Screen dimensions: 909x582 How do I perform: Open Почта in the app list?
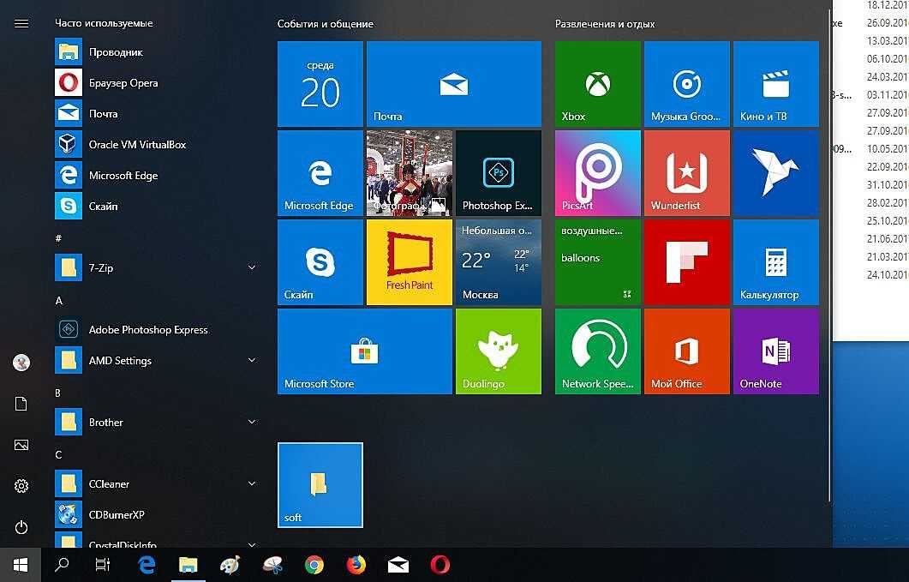(x=157, y=113)
